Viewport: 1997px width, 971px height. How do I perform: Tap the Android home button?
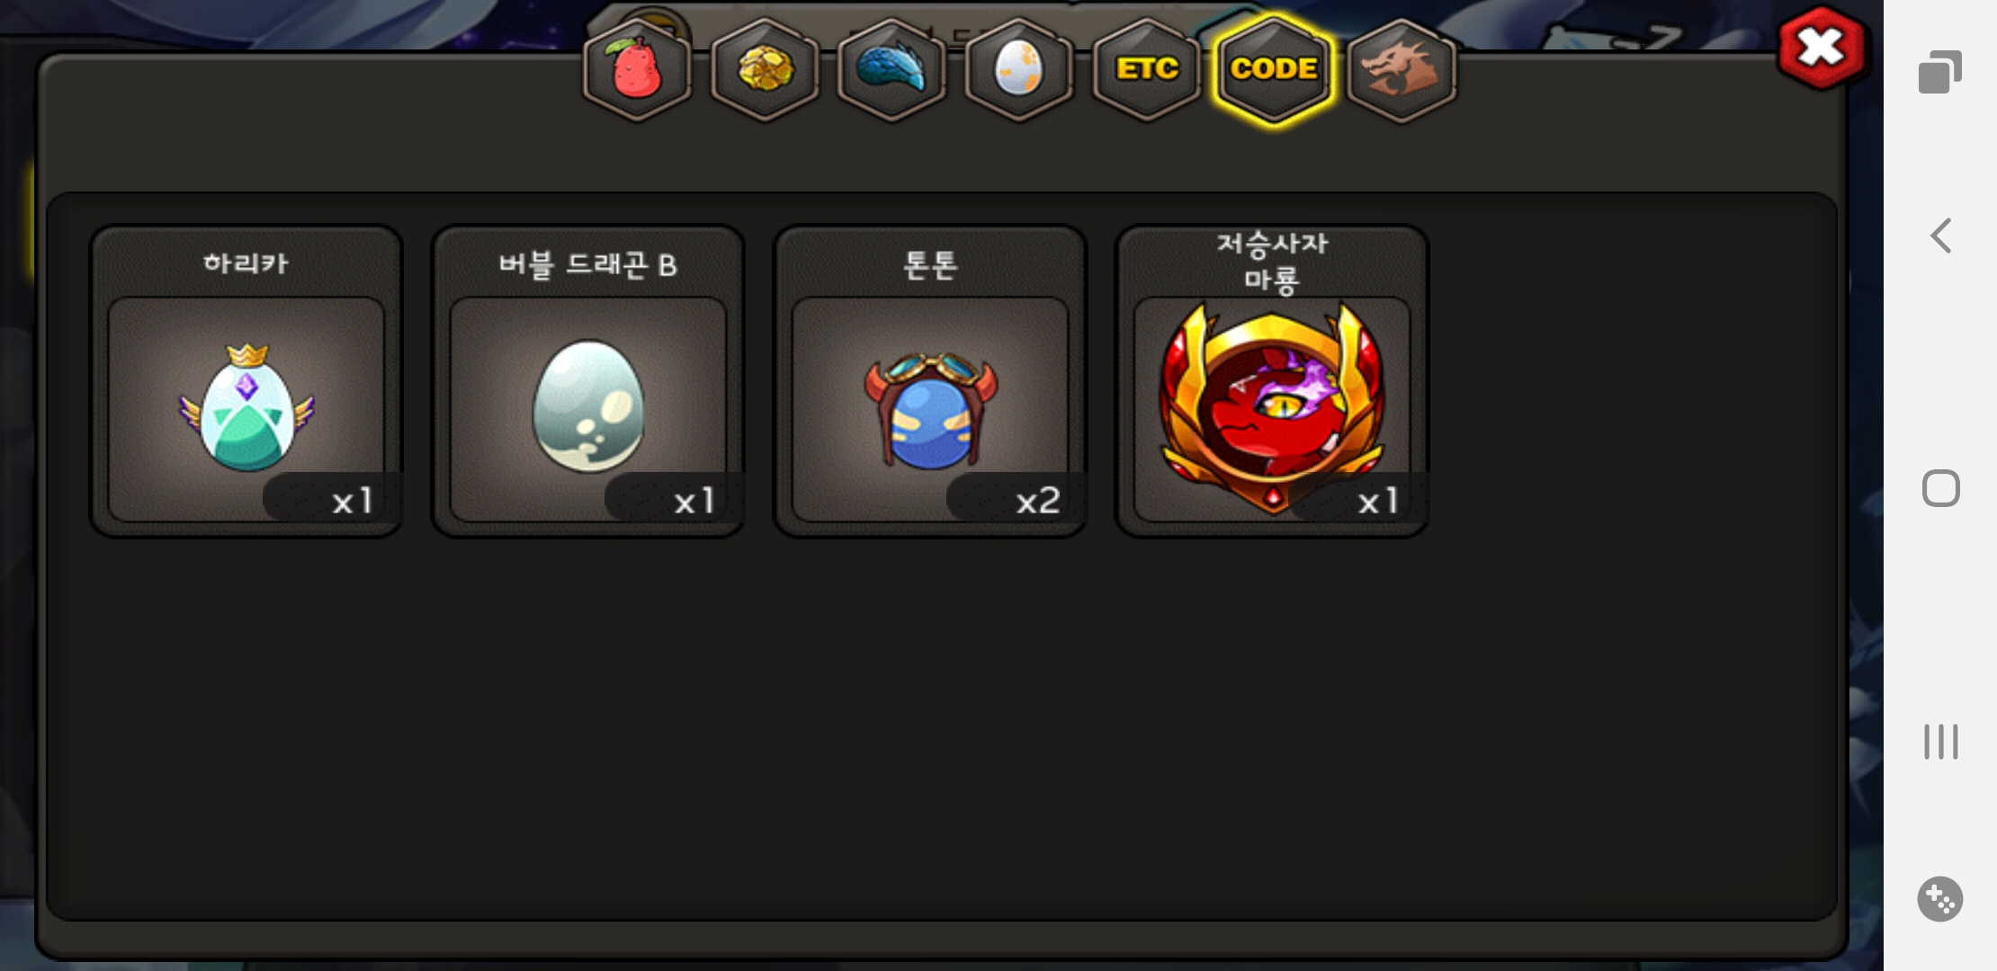pos(1941,489)
